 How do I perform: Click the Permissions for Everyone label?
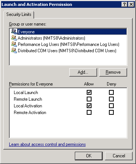31,84
